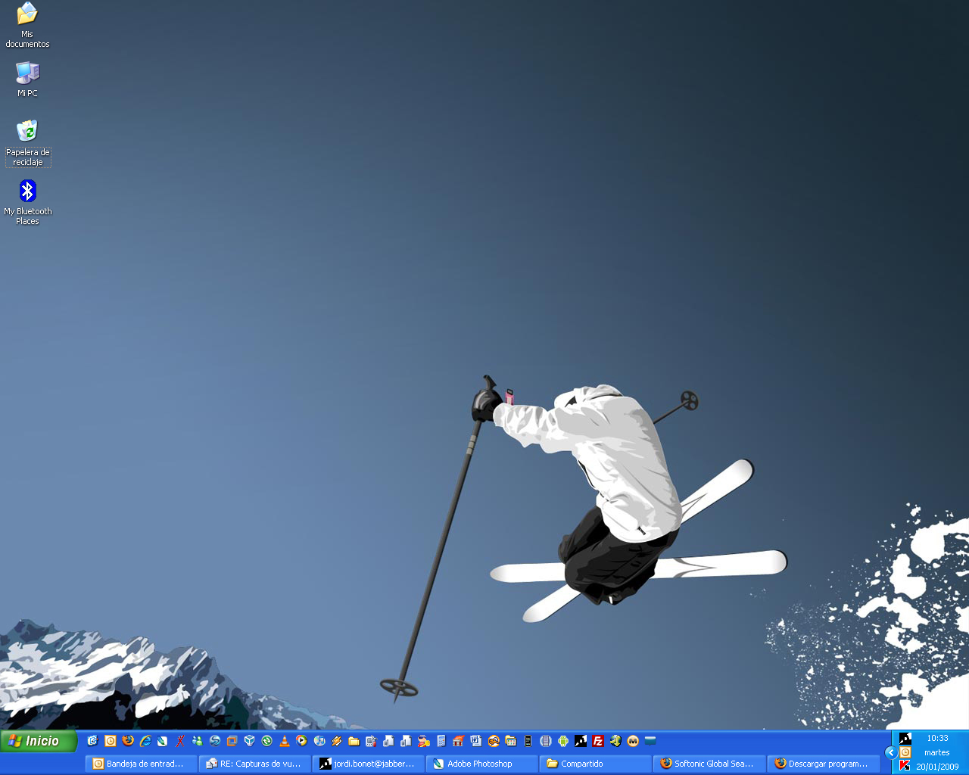Open Microsoft Word from Quick Launch
This screenshot has height=775, width=969.
click(x=475, y=741)
